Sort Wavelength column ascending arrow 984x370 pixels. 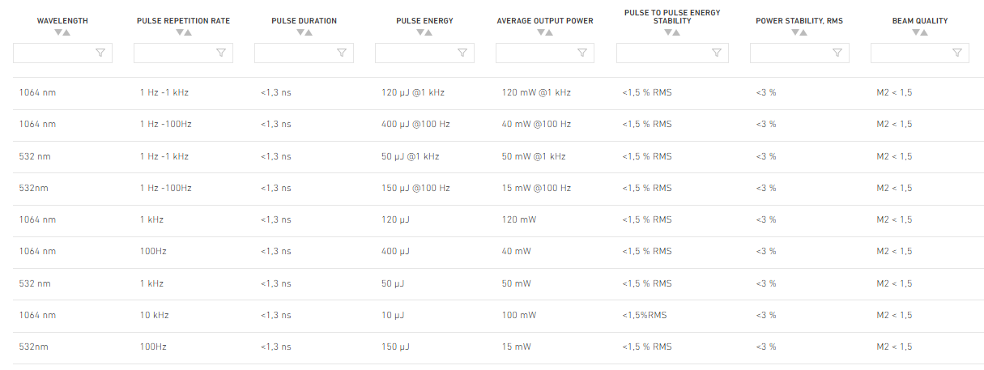pyautogui.click(x=67, y=32)
